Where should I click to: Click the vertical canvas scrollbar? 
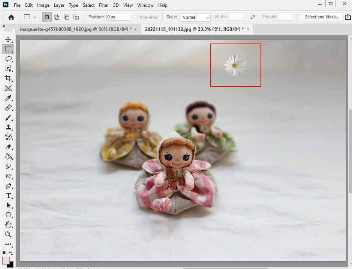(350, 150)
